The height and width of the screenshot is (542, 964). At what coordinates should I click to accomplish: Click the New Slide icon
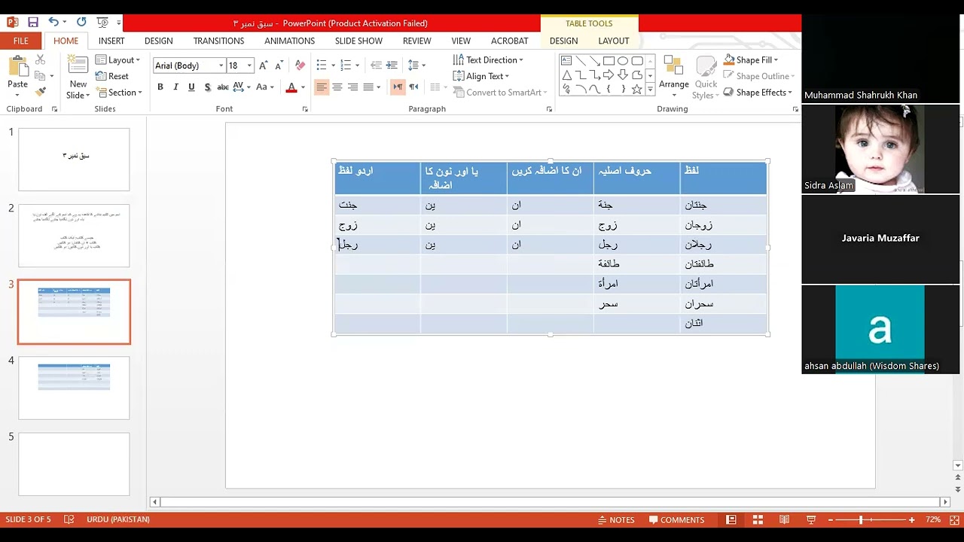78,66
